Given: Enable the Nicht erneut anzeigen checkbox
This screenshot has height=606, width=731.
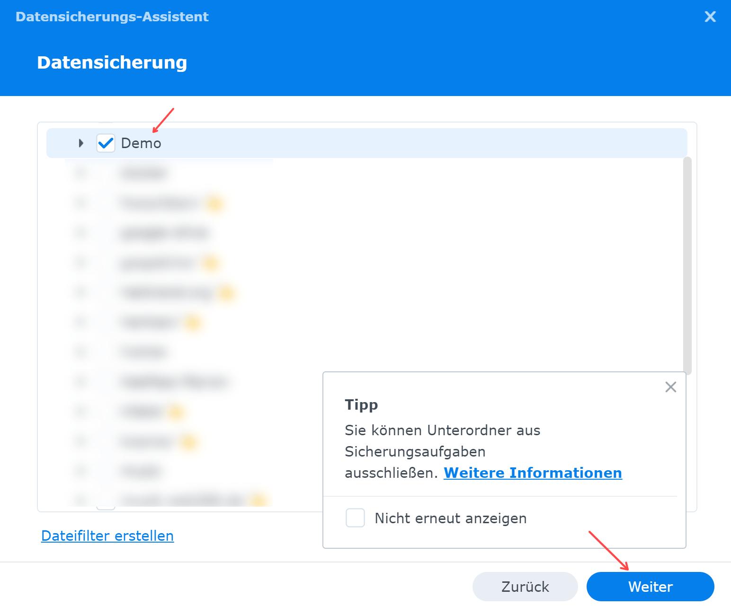Looking at the screenshot, I should point(355,518).
